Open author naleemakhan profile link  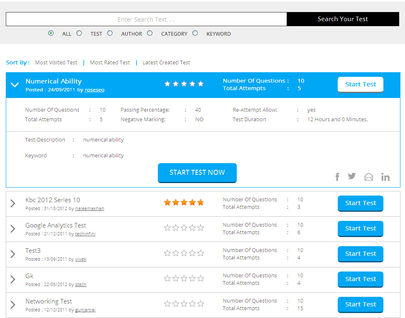[90, 208]
